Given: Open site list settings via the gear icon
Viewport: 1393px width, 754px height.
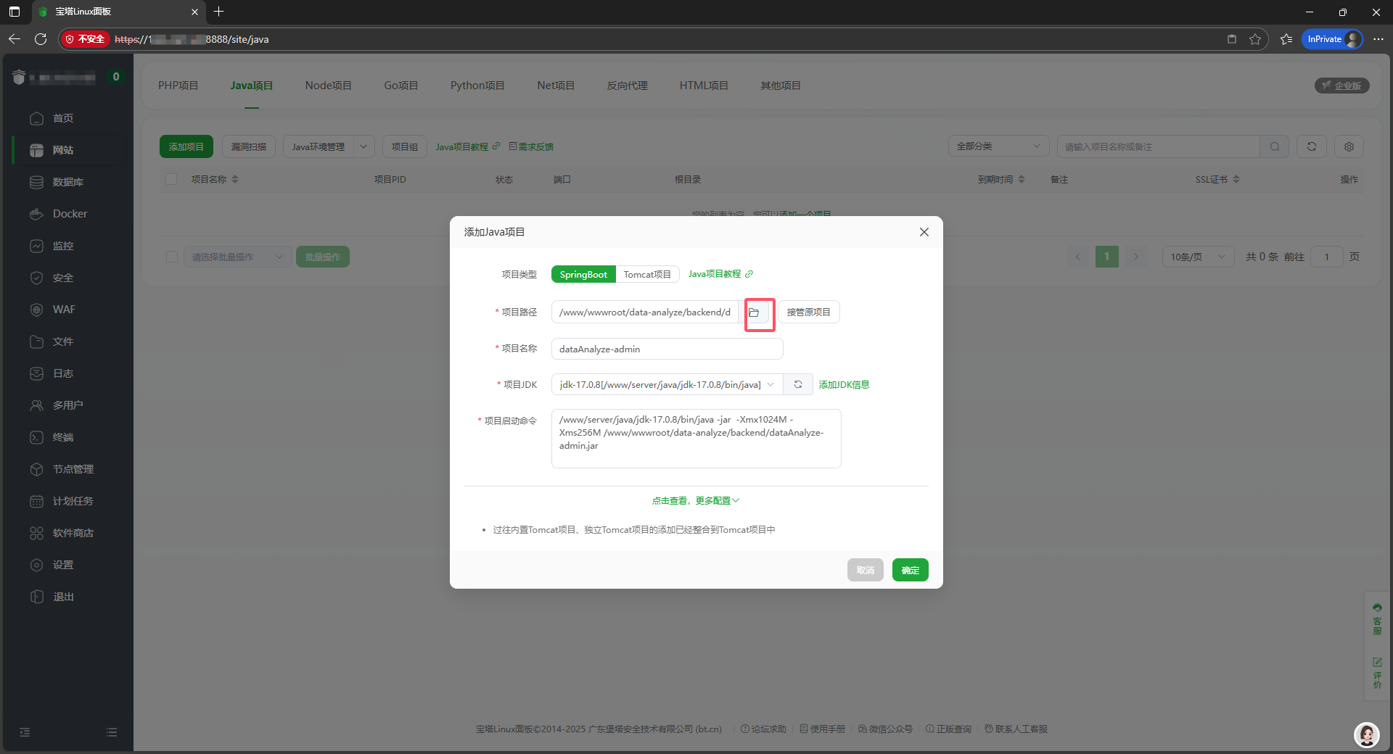Looking at the screenshot, I should coord(1349,146).
